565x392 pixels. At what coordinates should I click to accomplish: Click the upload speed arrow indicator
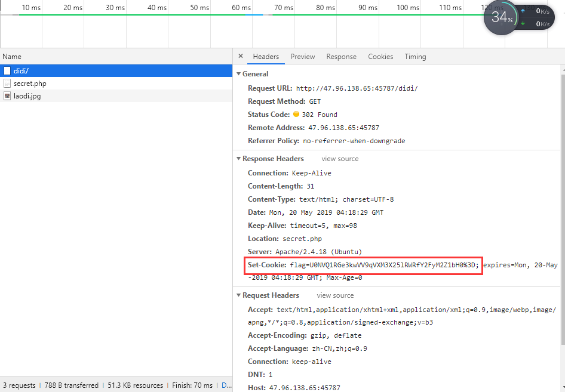tap(523, 11)
